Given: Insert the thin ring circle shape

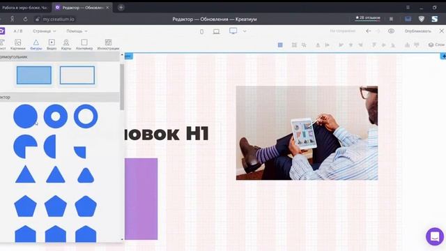Looking at the screenshot, I should 86,116.
